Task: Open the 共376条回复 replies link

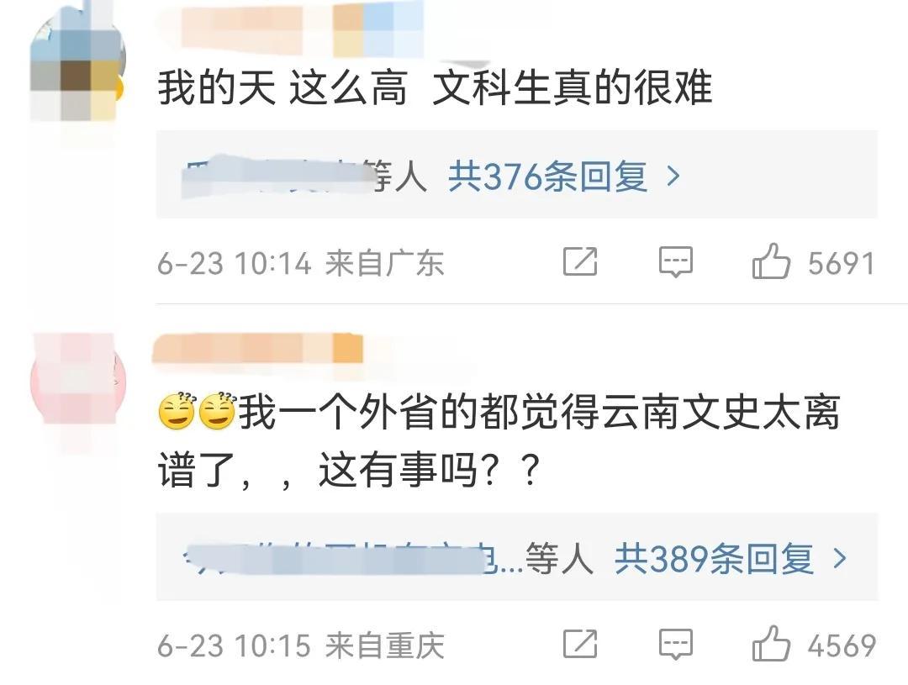Action: tap(547, 176)
